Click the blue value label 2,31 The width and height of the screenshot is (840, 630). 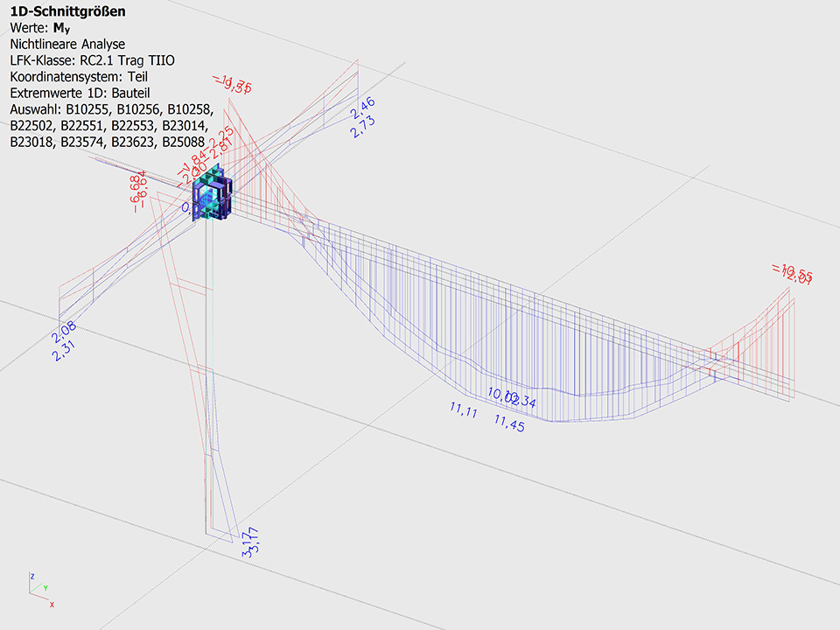66,351
